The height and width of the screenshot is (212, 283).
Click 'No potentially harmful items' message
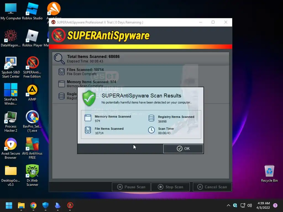pos(146,102)
